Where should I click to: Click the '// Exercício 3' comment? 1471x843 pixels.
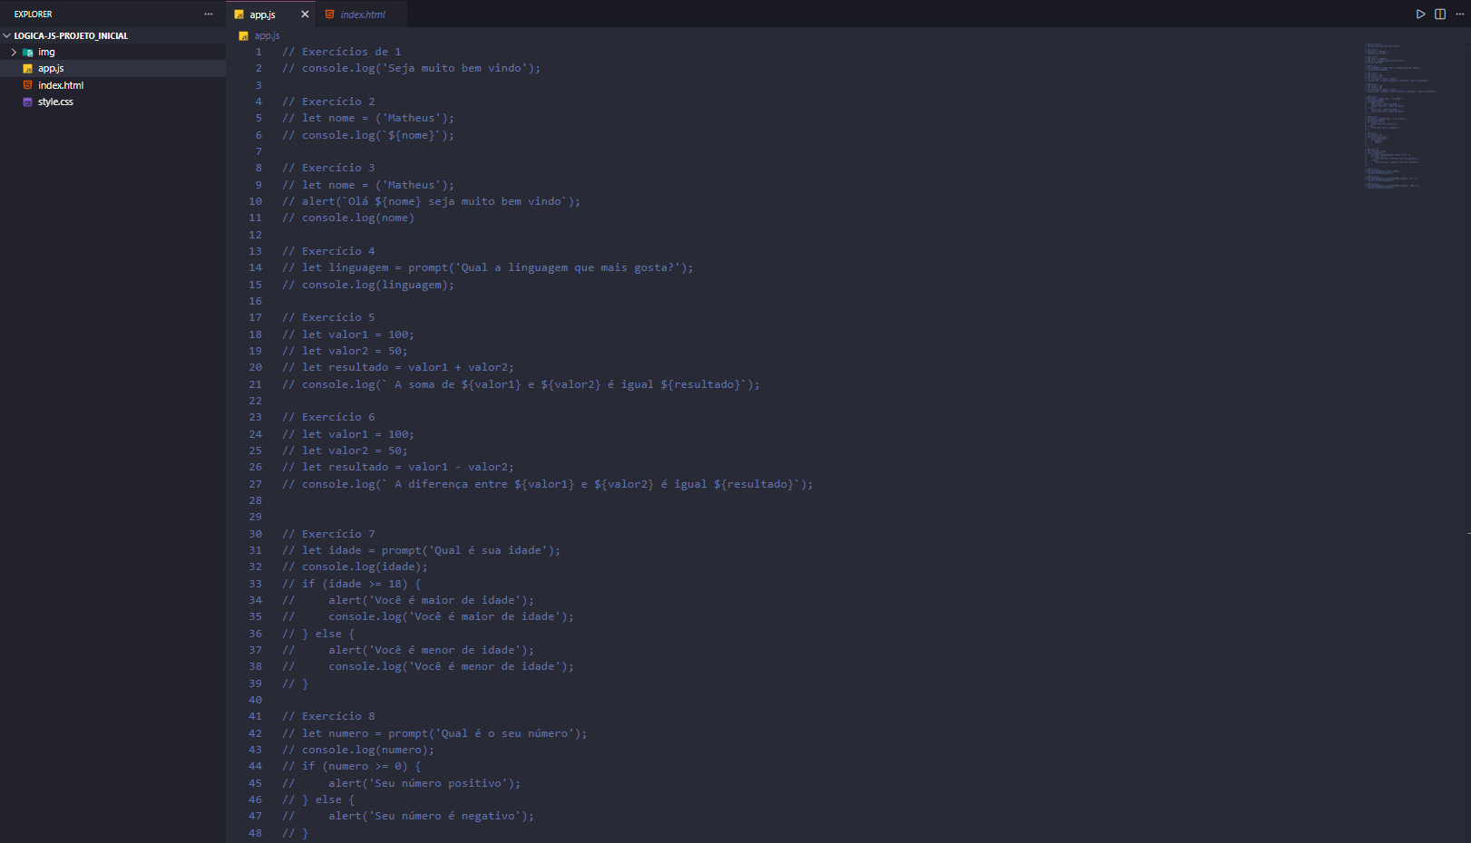tap(328, 168)
